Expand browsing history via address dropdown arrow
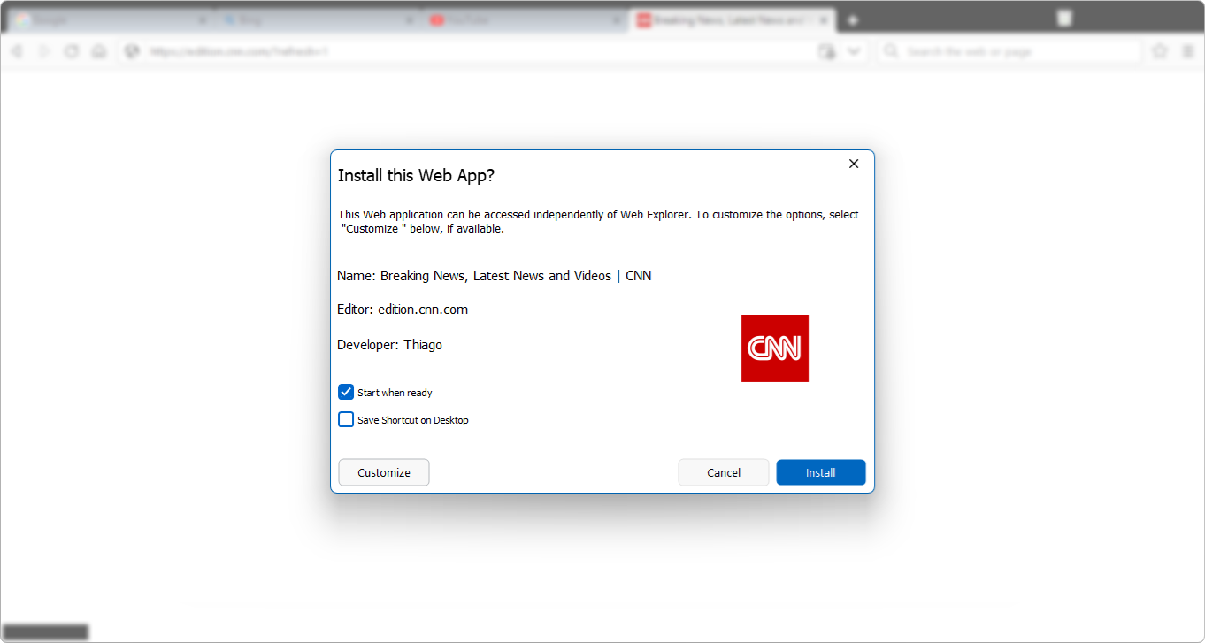Image resolution: width=1205 pixels, height=643 pixels. pos(854,50)
